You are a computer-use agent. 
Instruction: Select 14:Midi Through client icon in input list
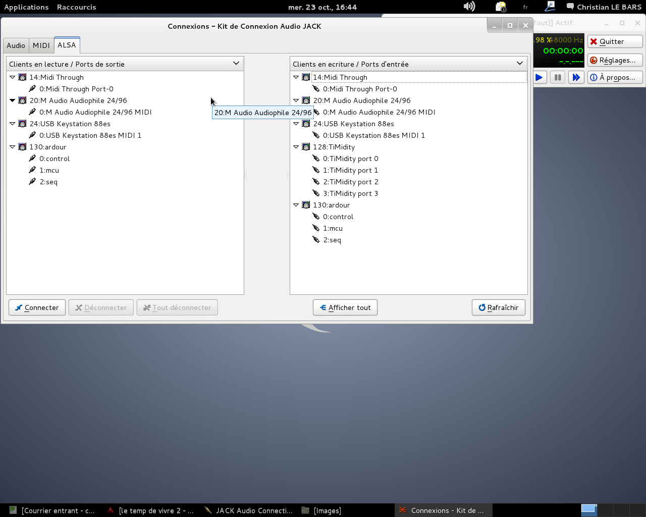pos(306,77)
